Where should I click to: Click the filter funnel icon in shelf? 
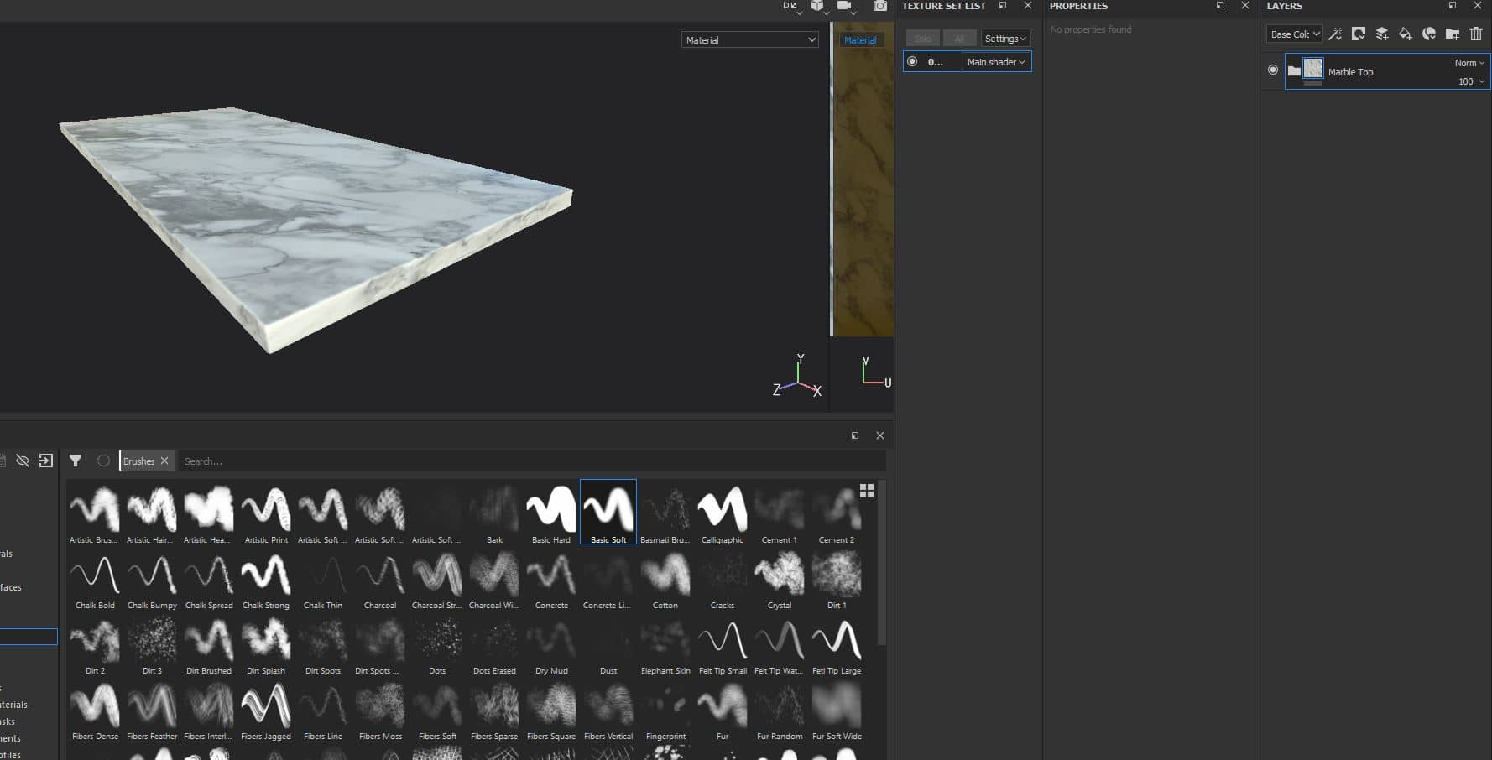click(x=76, y=461)
